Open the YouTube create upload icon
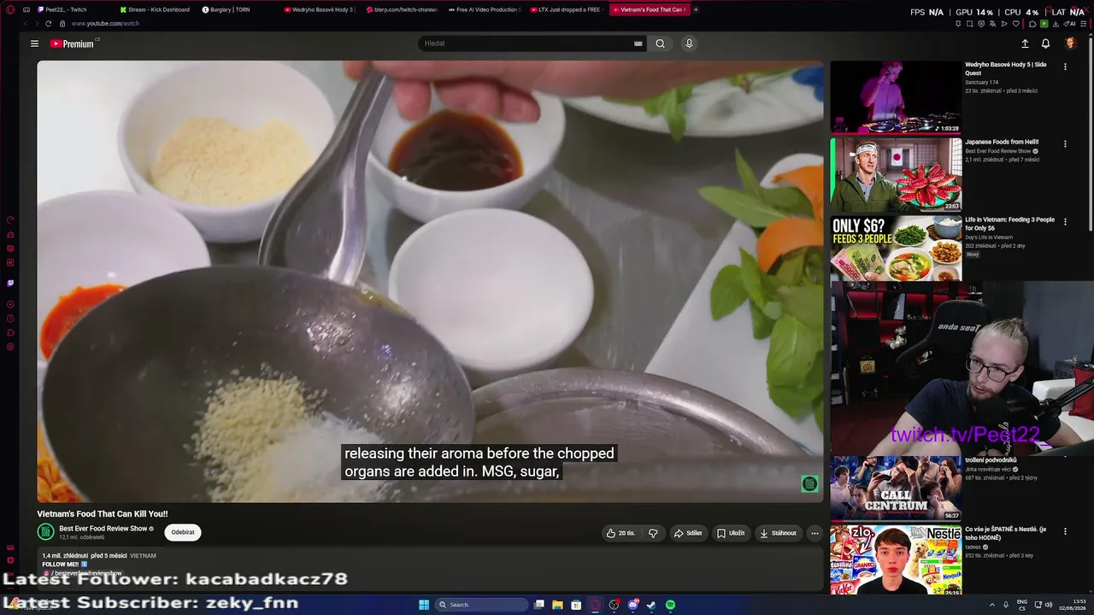The image size is (1094, 615). pos(1025,44)
